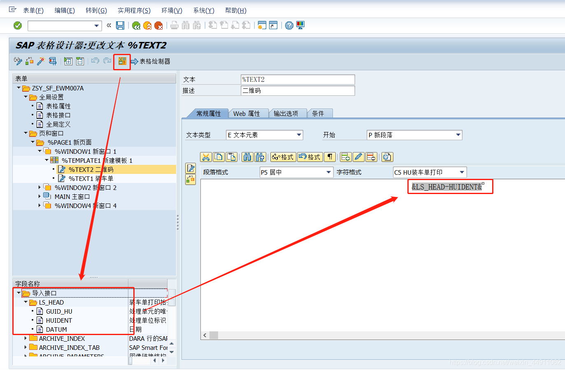Select %TEXT1 装车单 in the tree
The width and height of the screenshot is (565, 370).
coord(91,178)
